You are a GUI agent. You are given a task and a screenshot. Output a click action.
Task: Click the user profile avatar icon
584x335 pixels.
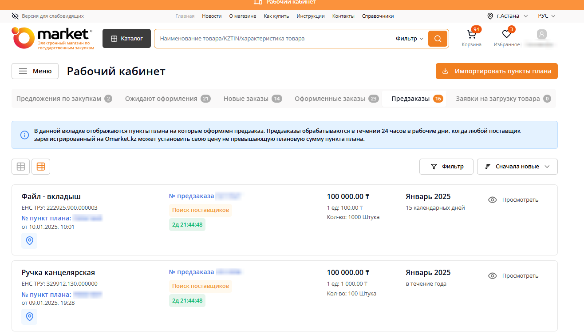coord(541,34)
